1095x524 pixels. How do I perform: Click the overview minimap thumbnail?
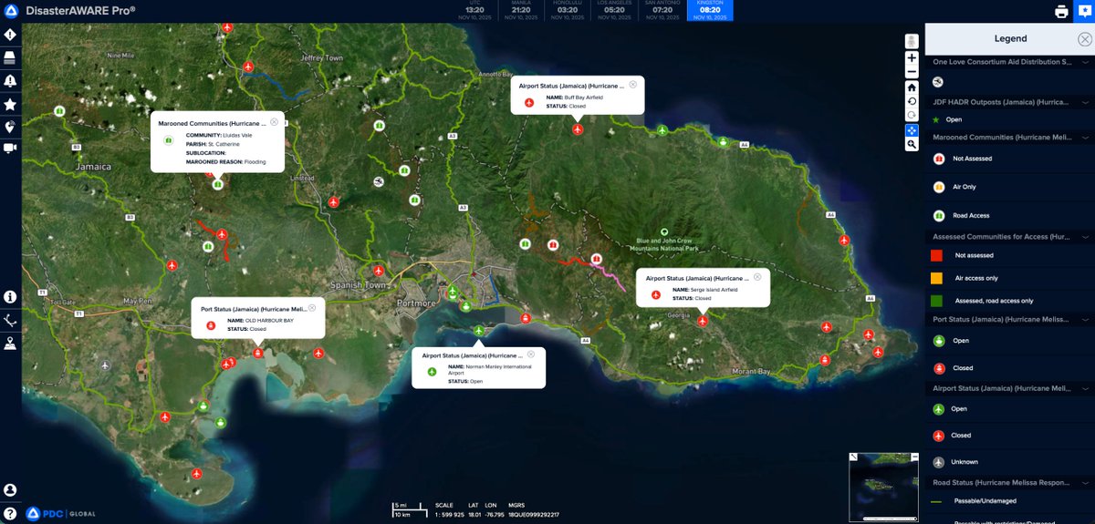coord(885,488)
